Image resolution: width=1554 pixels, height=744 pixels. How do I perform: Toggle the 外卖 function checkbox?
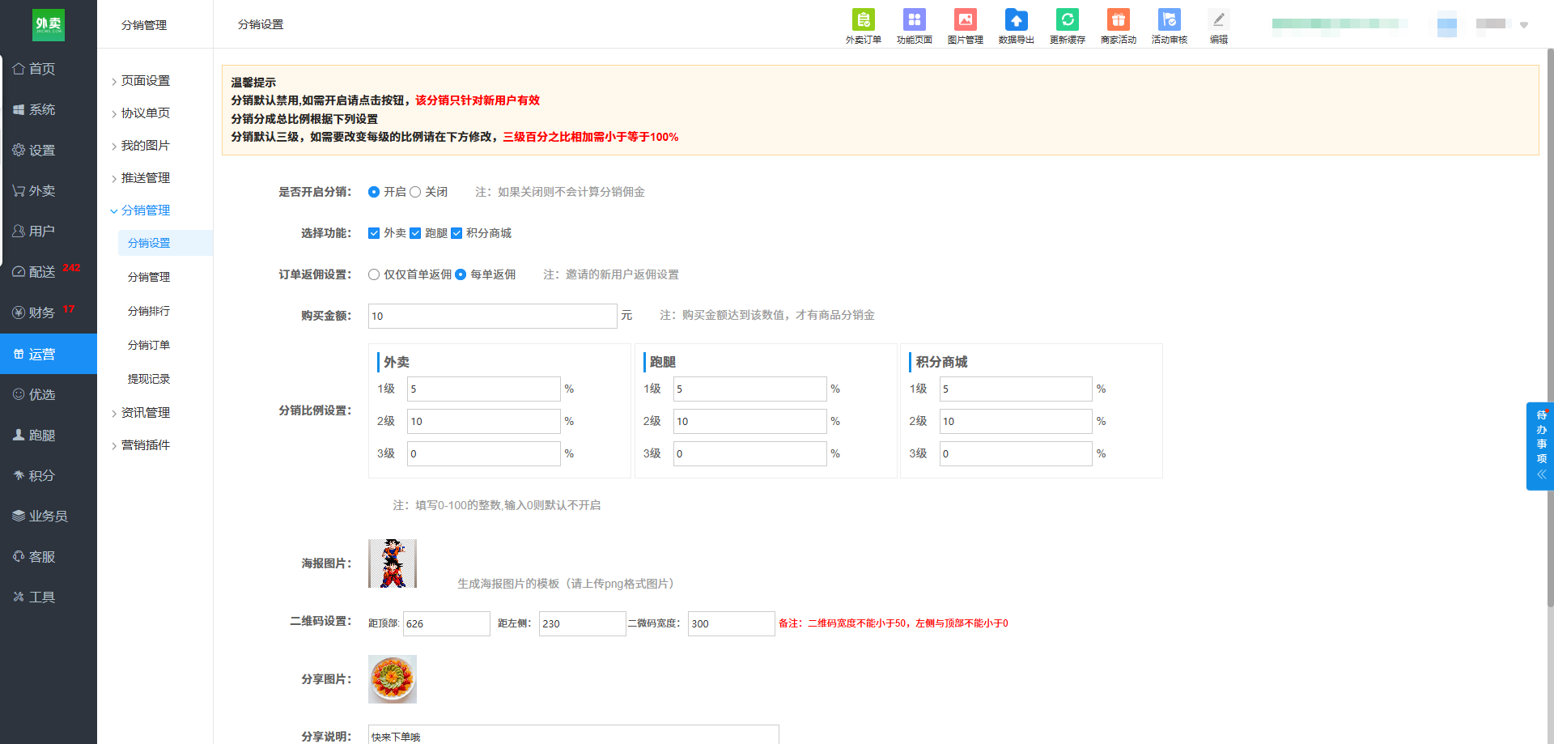pos(374,233)
